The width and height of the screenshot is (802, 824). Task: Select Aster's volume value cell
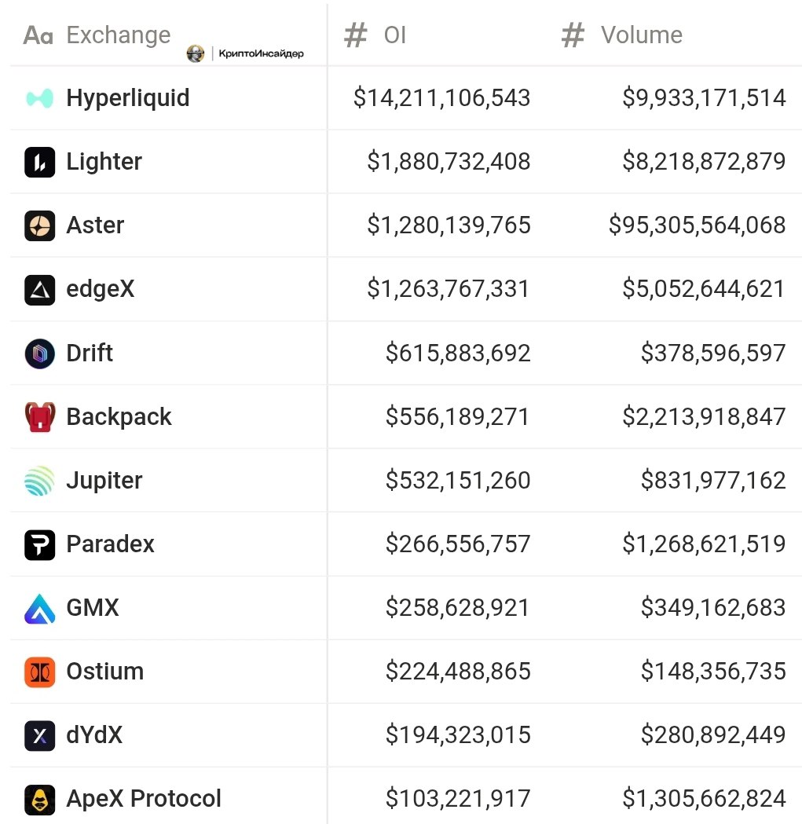[697, 225]
